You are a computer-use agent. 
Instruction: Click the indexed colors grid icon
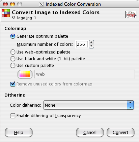point(6,13)
